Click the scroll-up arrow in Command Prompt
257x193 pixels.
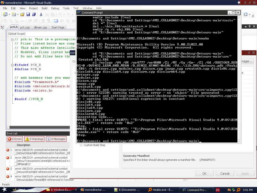click(x=239, y=17)
